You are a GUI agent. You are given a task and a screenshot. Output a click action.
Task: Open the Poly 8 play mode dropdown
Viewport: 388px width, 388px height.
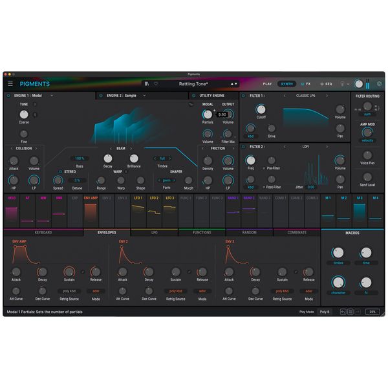323,312
